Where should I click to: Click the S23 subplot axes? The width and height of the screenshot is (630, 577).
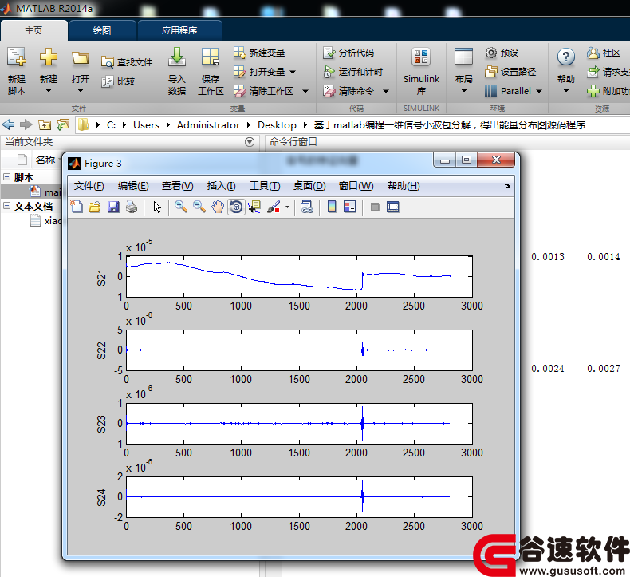tap(299, 424)
